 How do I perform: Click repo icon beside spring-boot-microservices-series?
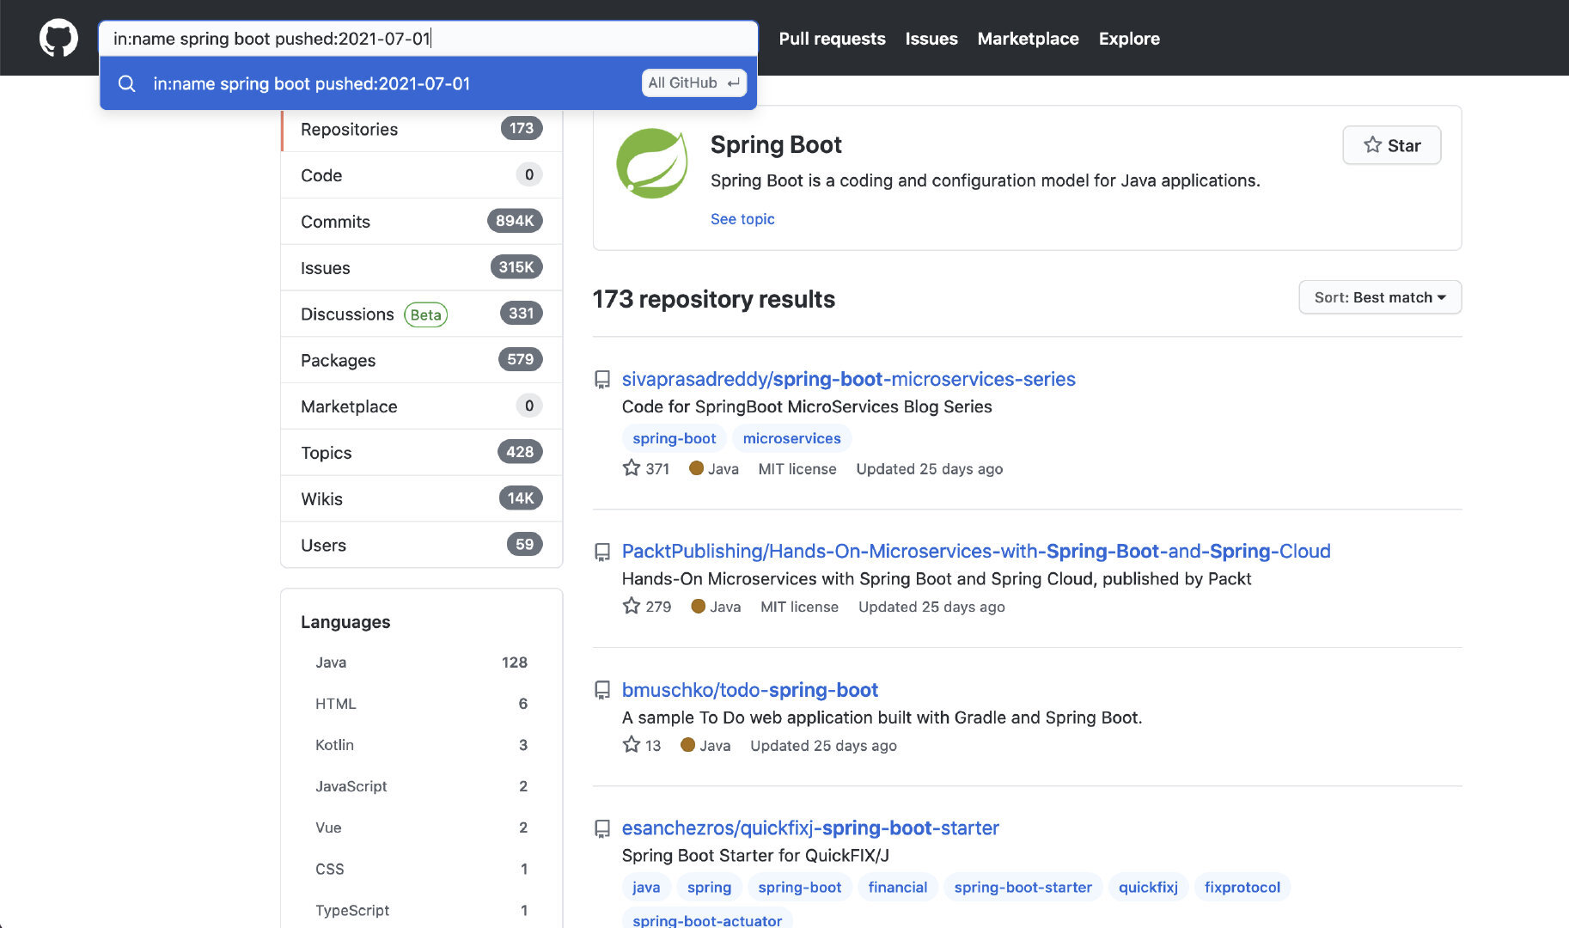tap(602, 380)
